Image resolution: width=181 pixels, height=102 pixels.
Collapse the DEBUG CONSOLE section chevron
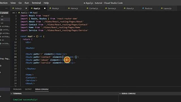pyautogui.click(x=120, y=93)
